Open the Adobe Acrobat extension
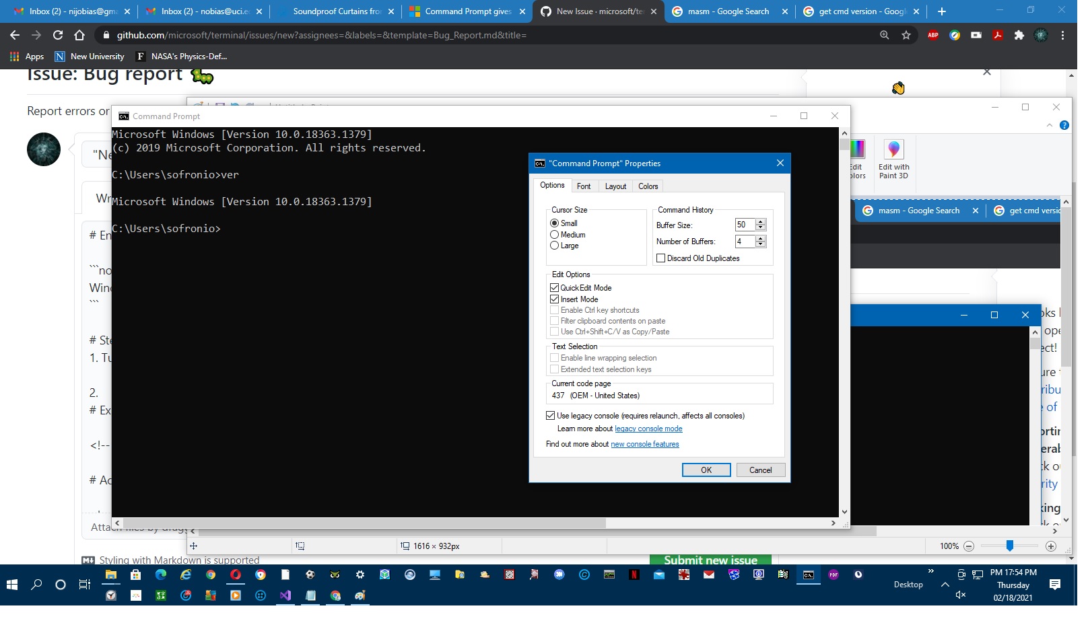The image size is (1088, 627). (x=998, y=35)
